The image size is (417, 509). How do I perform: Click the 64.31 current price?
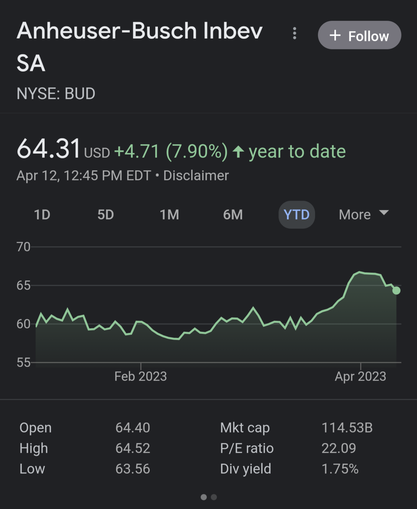point(49,148)
